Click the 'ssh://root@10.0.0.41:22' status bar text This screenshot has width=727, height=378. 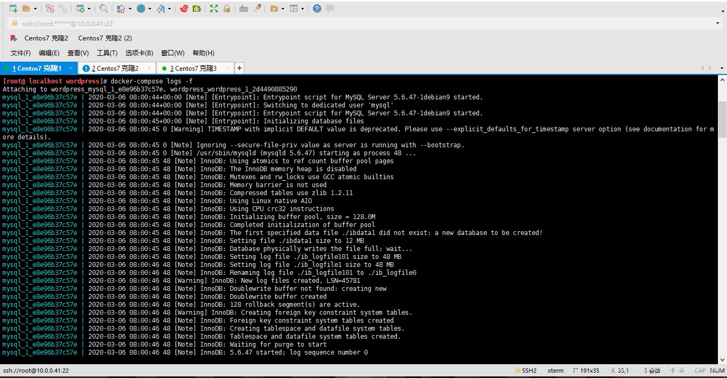click(36, 371)
